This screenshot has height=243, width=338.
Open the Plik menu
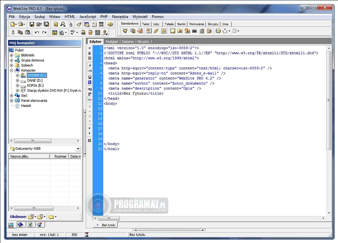coord(12,17)
